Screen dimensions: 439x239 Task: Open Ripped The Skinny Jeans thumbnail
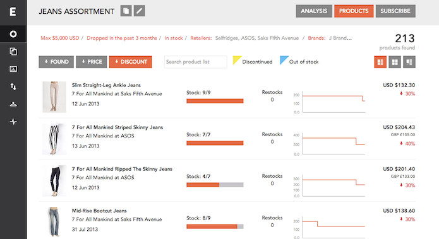click(x=54, y=181)
